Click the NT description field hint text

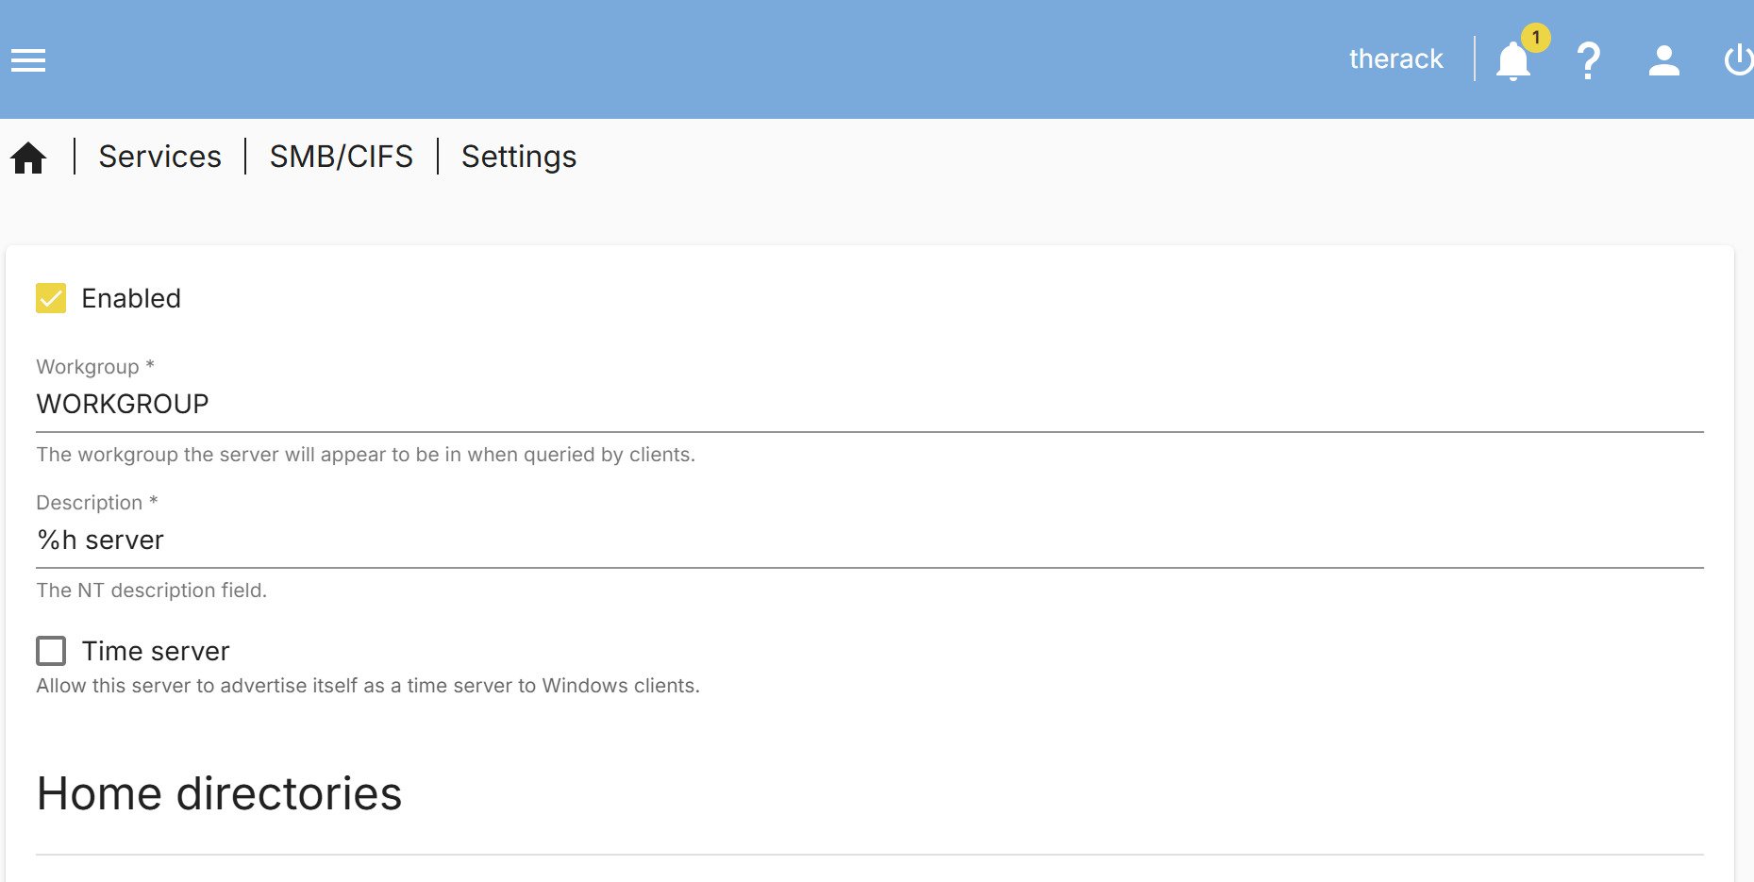(151, 591)
